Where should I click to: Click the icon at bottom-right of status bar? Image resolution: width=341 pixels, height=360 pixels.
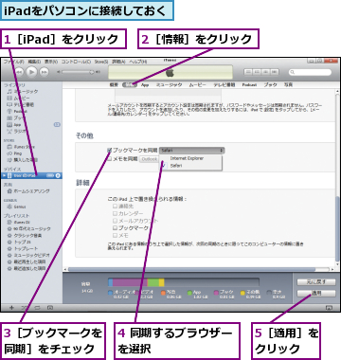coord(329,307)
